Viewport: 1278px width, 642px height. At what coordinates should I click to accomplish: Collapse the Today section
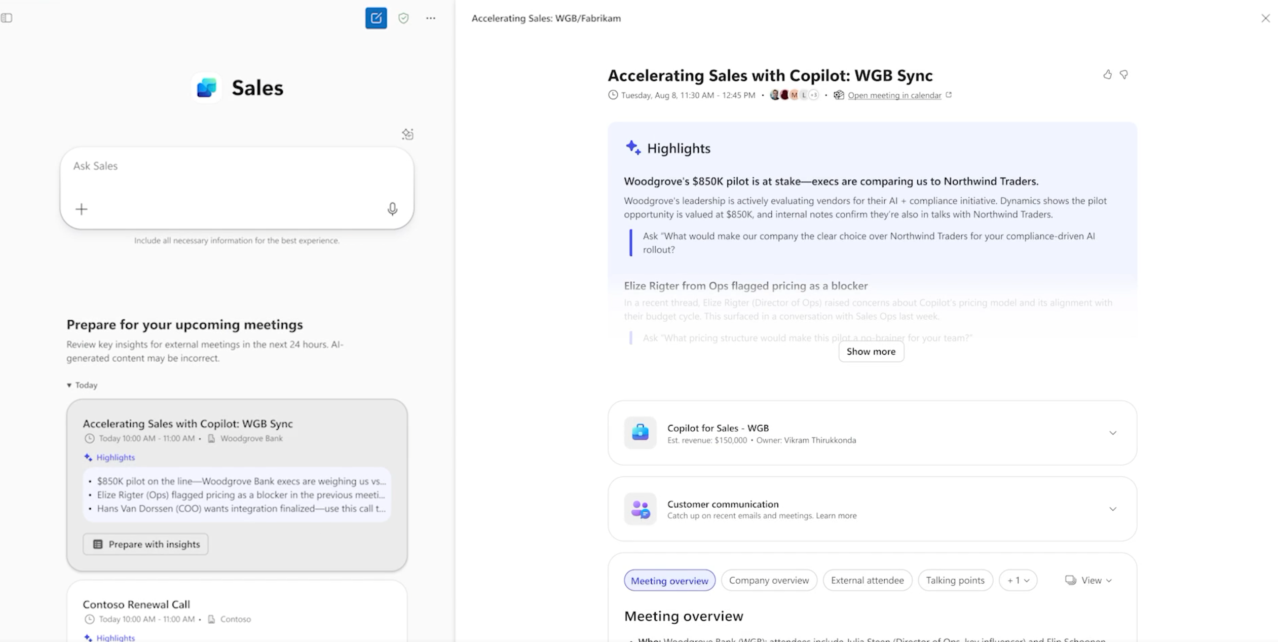tap(82, 385)
